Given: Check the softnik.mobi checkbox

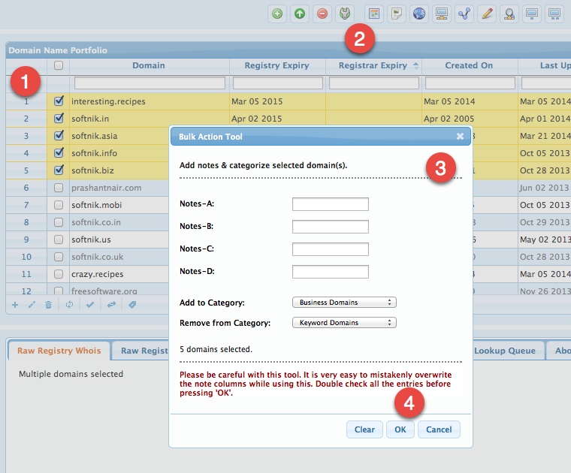Looking at the screenshot, I should [59, 205].
